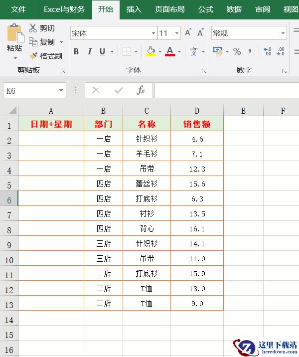This screenshot has width=299, height=357.
Task: Click the insert function fx icon
Action: coord(141,90)
